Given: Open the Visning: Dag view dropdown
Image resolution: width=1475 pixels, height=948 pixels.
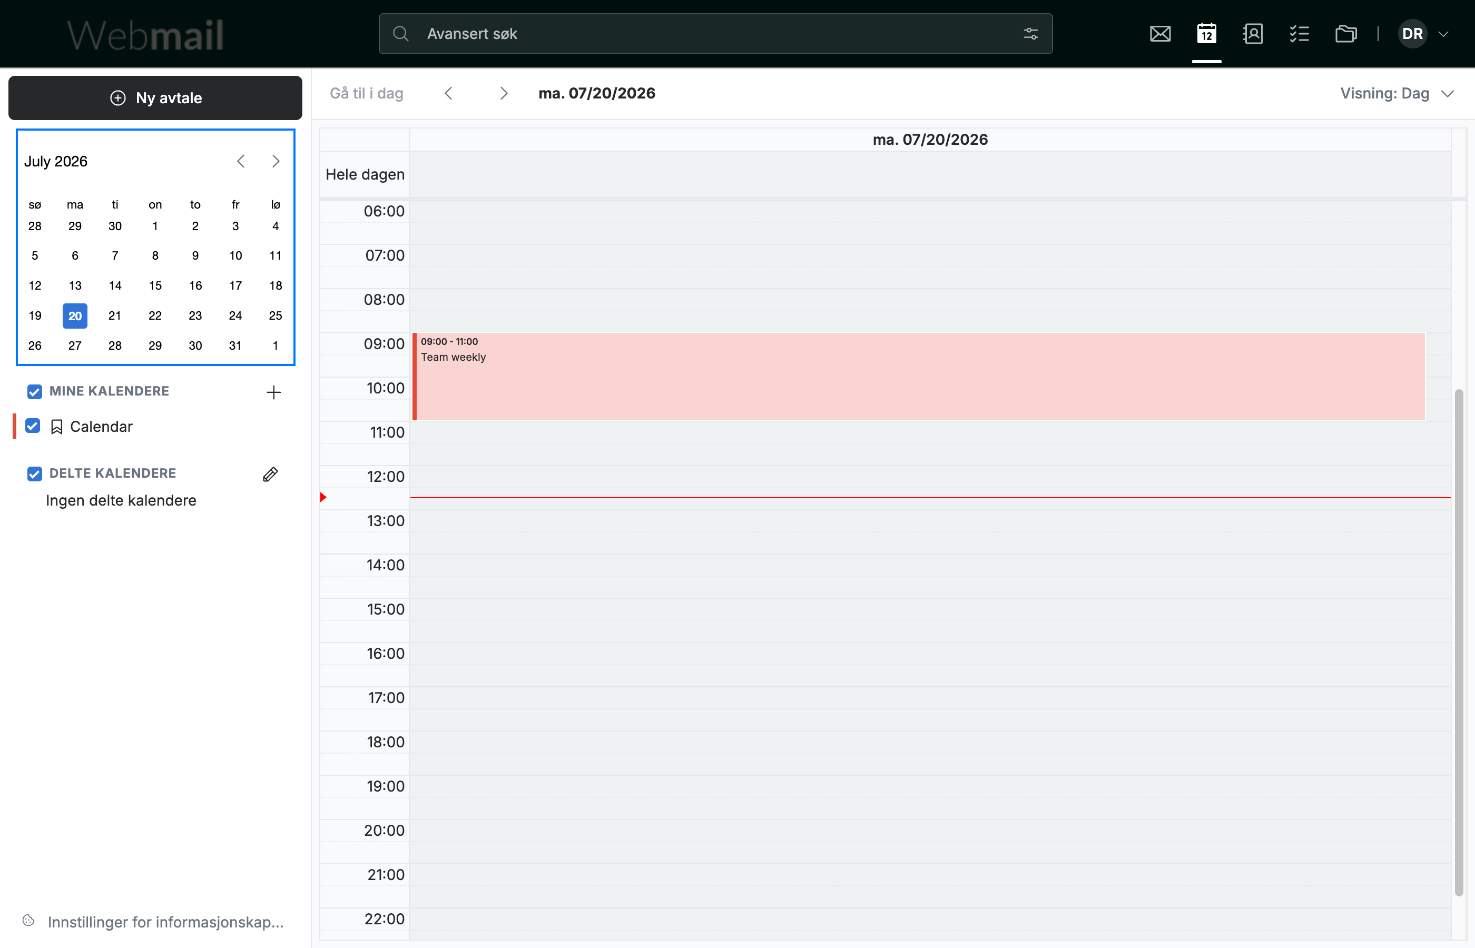Looking at the screenshot, I should 1397,94.
